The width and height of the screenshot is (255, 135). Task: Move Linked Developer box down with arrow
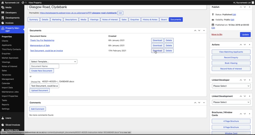click(245, 80)
